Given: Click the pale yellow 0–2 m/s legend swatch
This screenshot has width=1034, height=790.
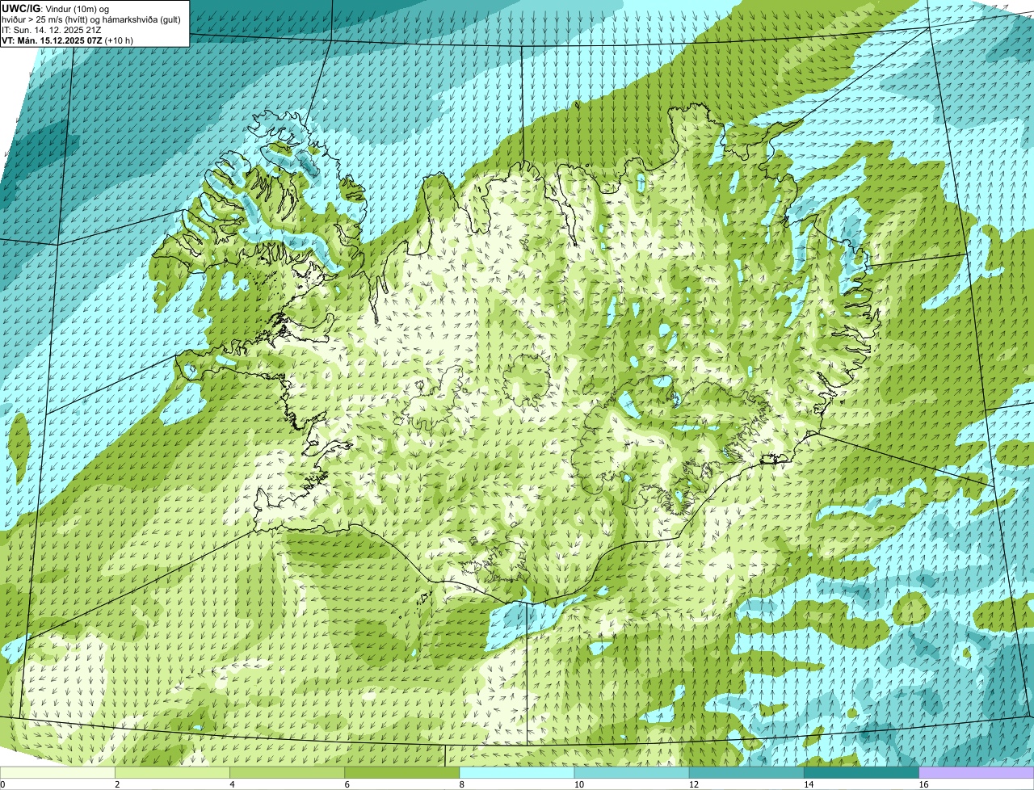Looking at the screenshot, I should pos(57,773).
